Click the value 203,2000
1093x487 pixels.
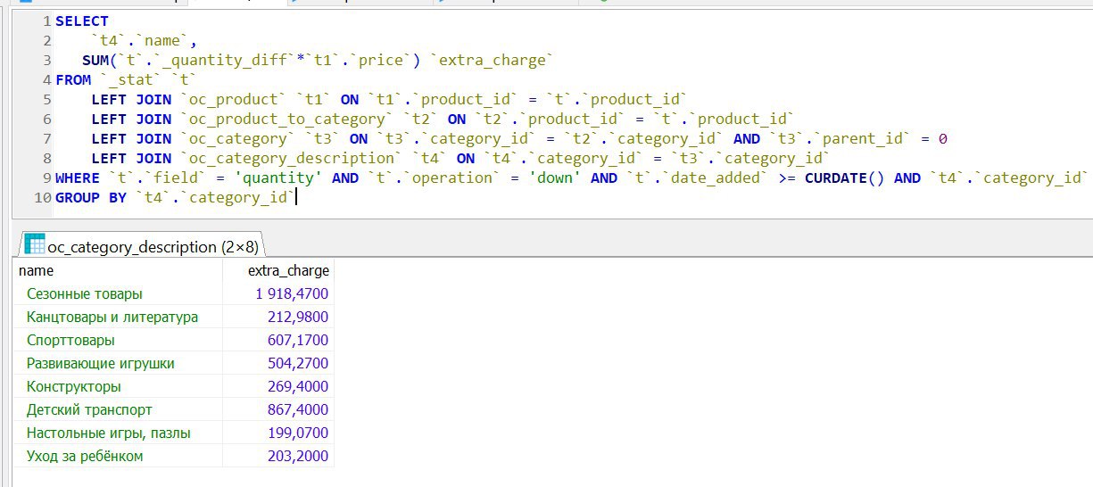(298, 456)
